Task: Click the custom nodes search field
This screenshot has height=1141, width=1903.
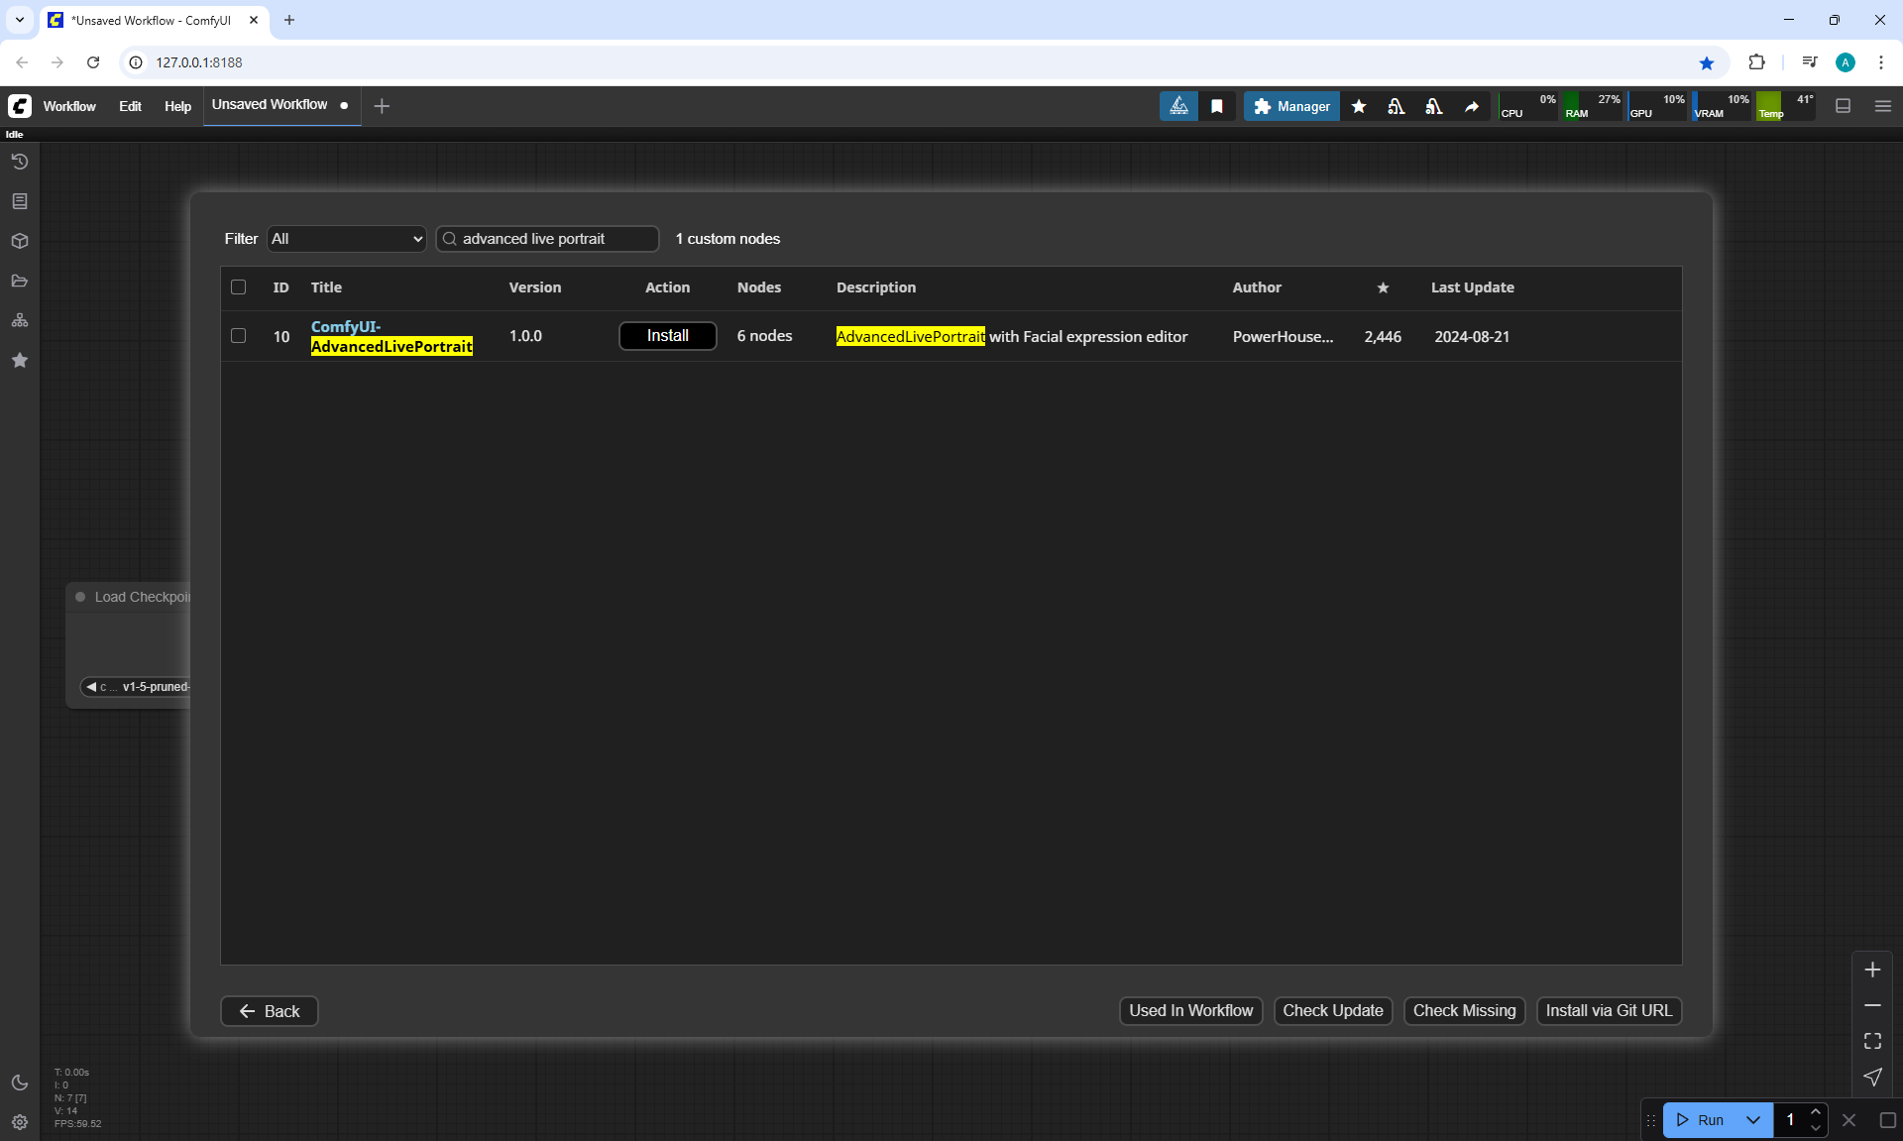Action: 555,239
